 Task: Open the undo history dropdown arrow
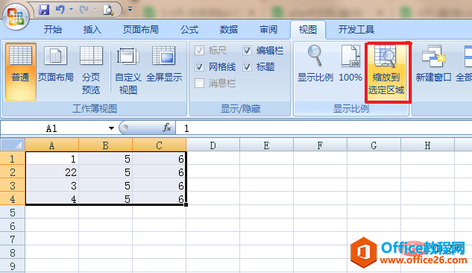point(71,10)
